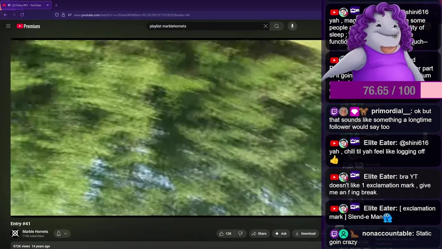Image resolution: width=442 pixels, height=249 pixels.
Task: Go back with the browser back arrow
Action: click(x=6, y=15)
